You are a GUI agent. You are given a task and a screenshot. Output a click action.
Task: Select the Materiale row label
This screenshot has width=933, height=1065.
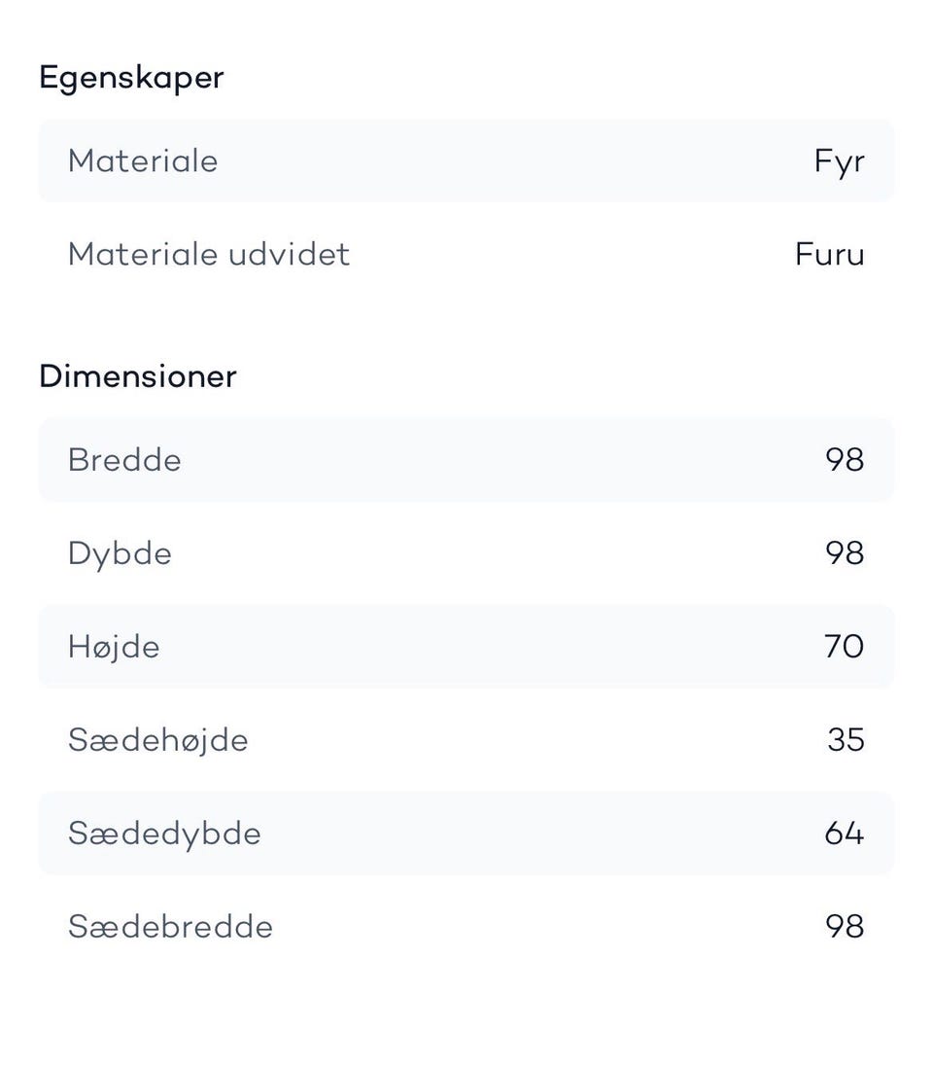pyautogui.click(x=143, y=161)
